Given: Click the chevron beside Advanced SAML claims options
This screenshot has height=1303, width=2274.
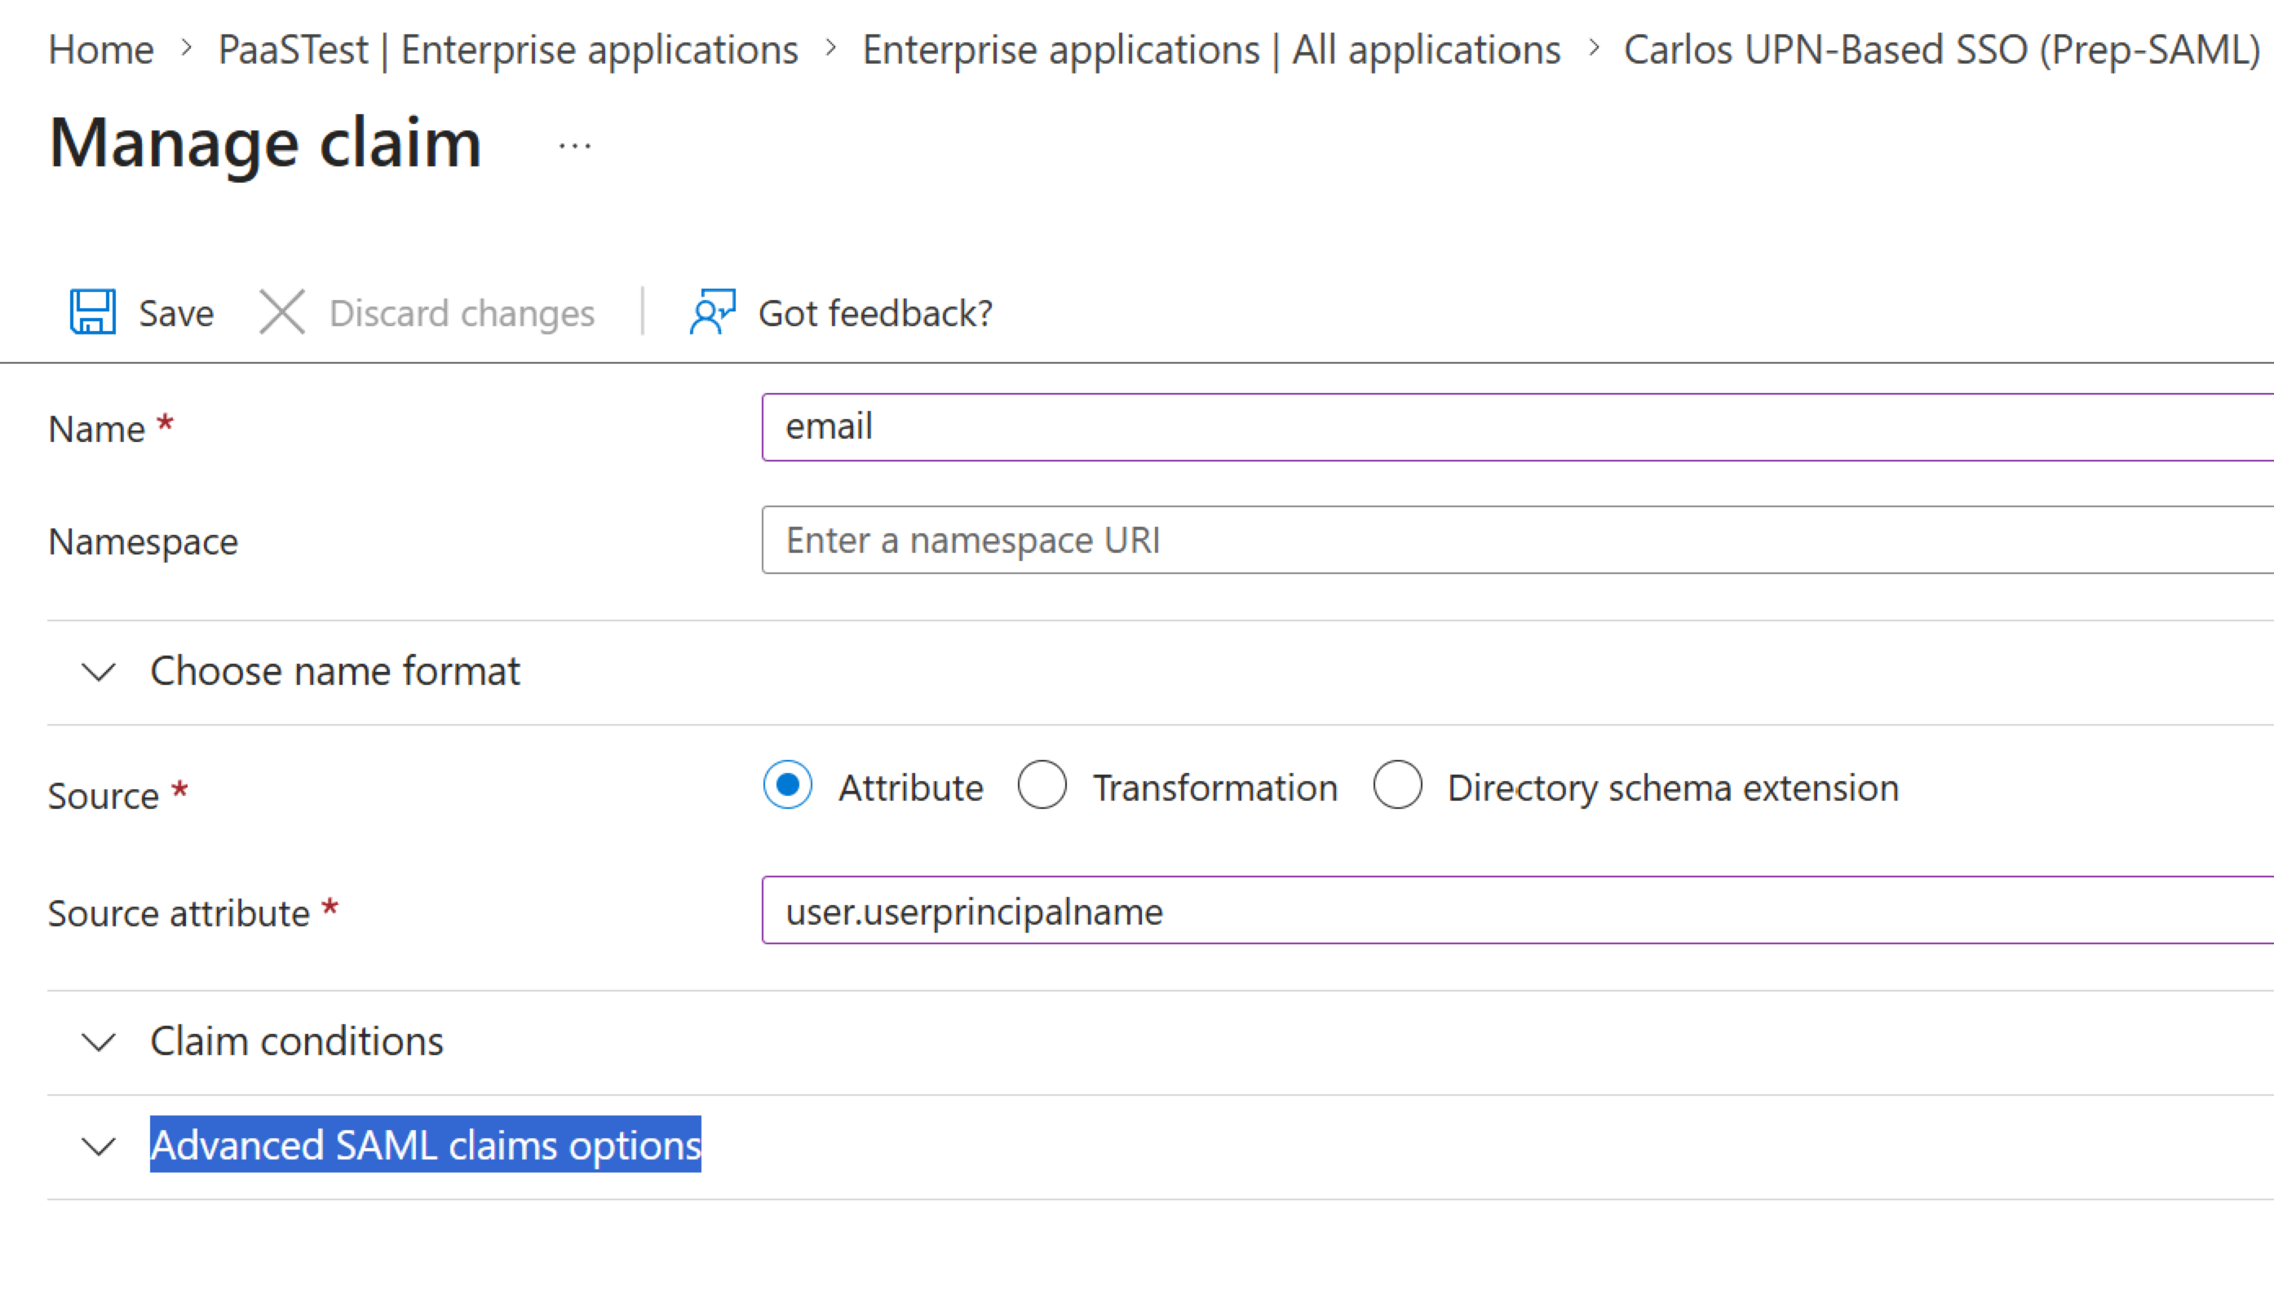Looking at the screenshot, I should point(99,1146).
